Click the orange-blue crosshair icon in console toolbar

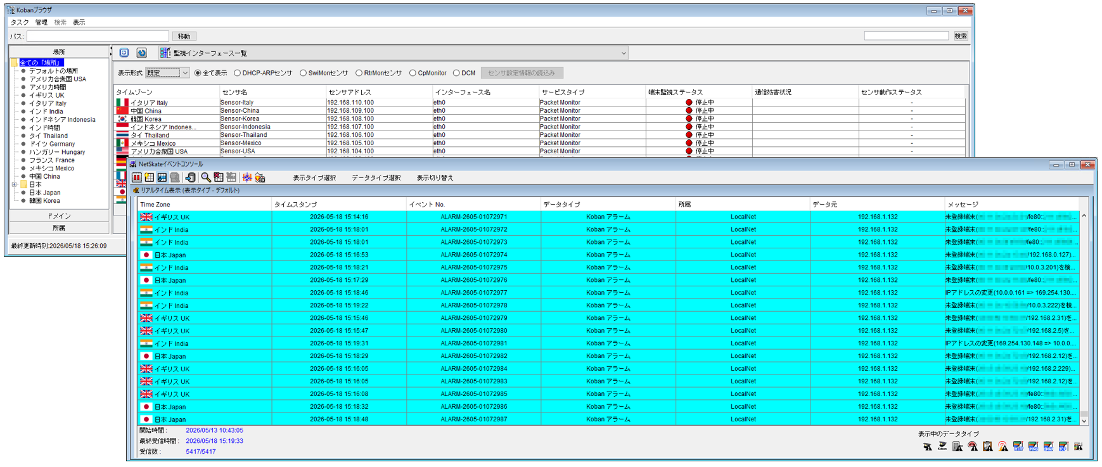tap(247, 177)
